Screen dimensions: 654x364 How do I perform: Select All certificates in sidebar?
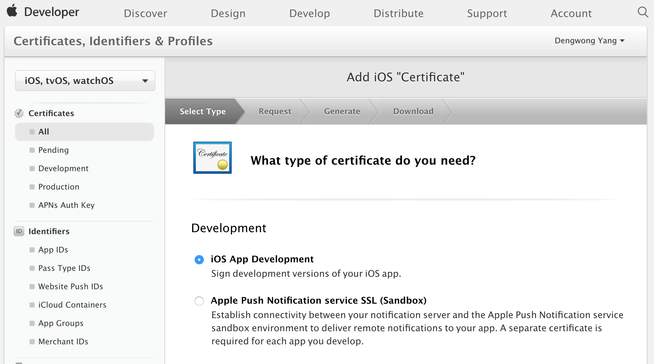coord(85,132)
